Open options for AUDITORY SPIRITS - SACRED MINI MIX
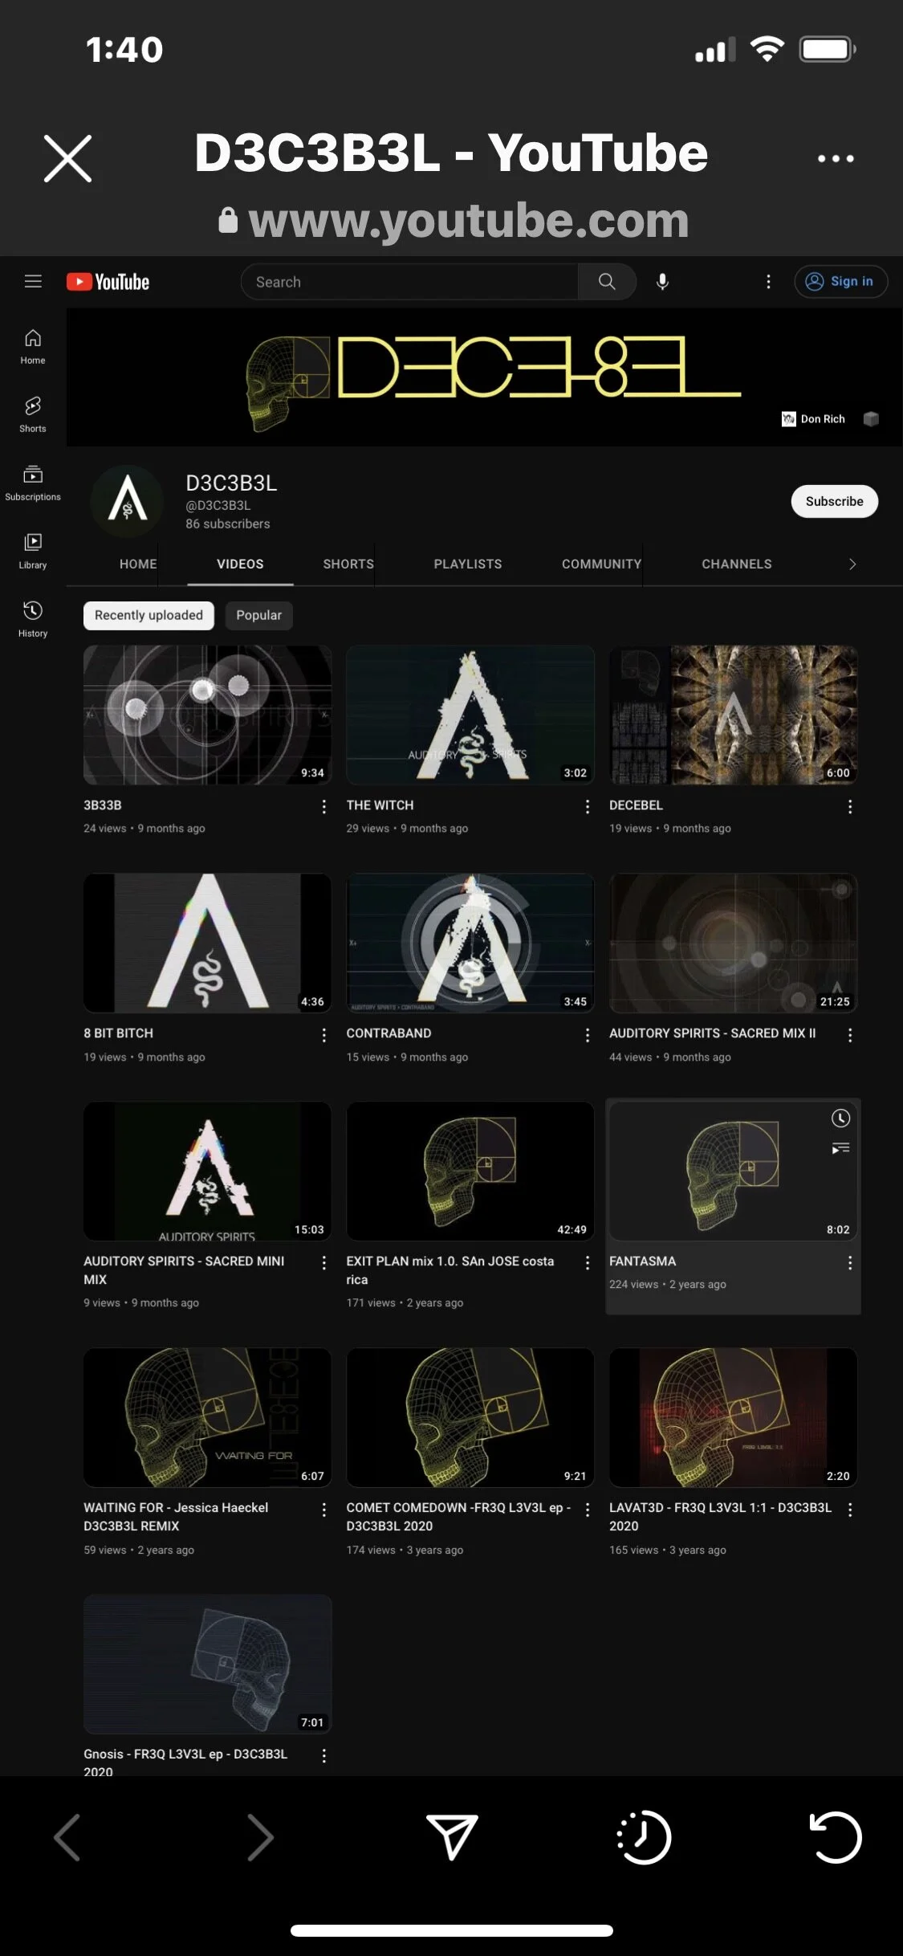This screenshot has width=903, height=1956. 323,1263
